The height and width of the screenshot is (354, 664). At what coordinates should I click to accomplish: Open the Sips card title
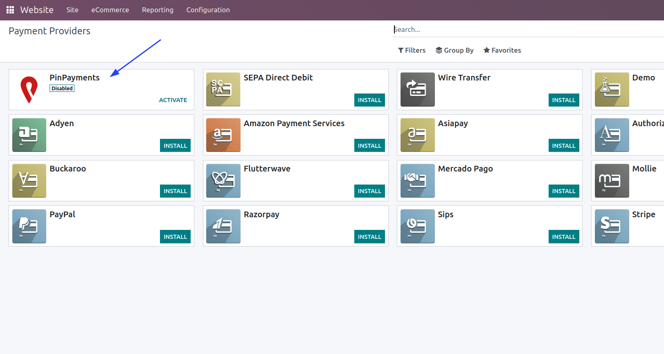tap(446, 214)
